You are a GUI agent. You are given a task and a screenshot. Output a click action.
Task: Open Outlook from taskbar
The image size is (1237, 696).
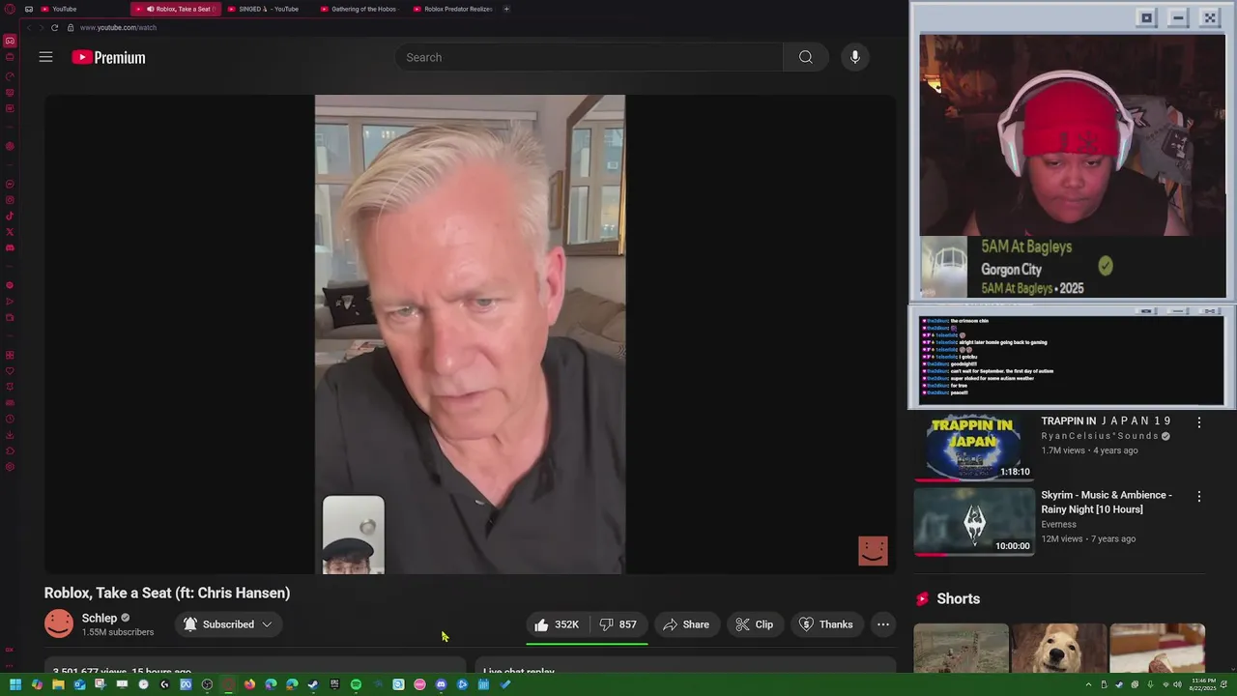tap(79, 684)
